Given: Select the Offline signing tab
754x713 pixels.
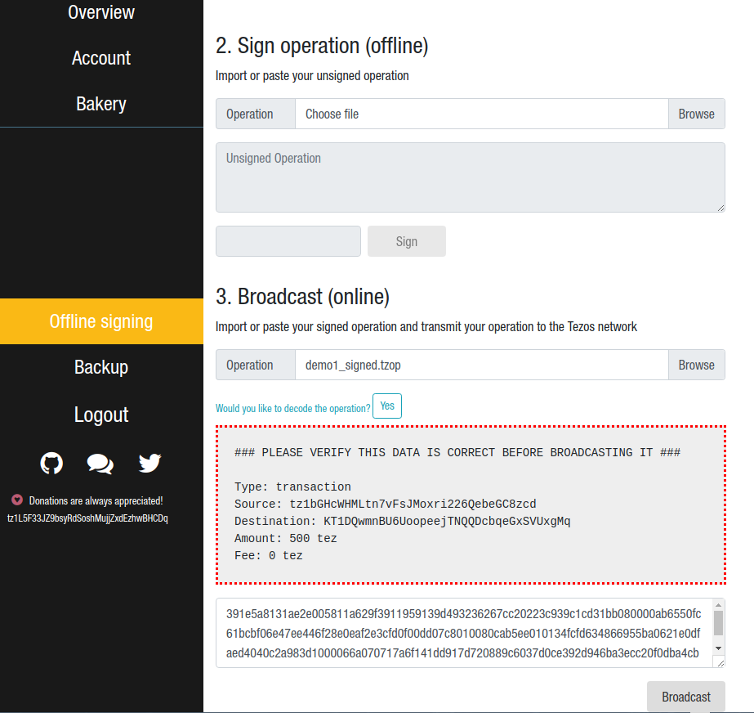Looking at the screenshot, I should [x=101, y=321].
